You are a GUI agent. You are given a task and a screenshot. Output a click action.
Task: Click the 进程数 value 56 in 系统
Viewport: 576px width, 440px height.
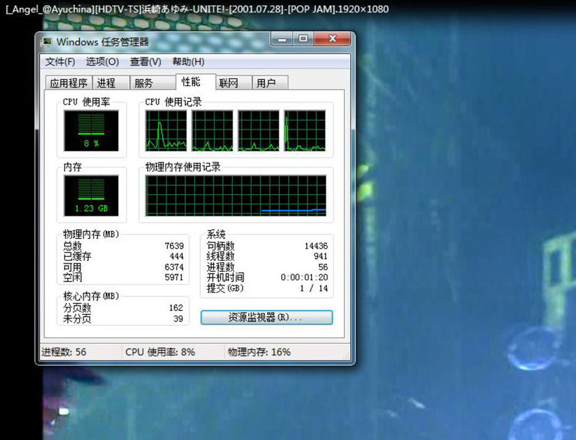(x=323, y=267)
